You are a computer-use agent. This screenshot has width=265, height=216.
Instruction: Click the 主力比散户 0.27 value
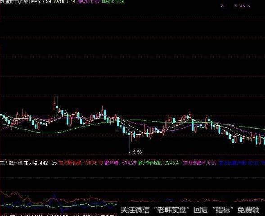point(200,163)
